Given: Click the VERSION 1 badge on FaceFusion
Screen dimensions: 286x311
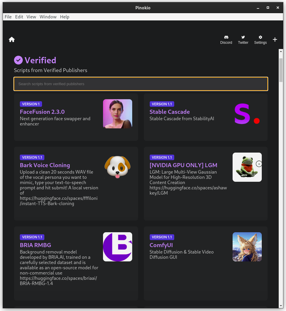Looking at the screenshot, I should [x=31, y=104].
